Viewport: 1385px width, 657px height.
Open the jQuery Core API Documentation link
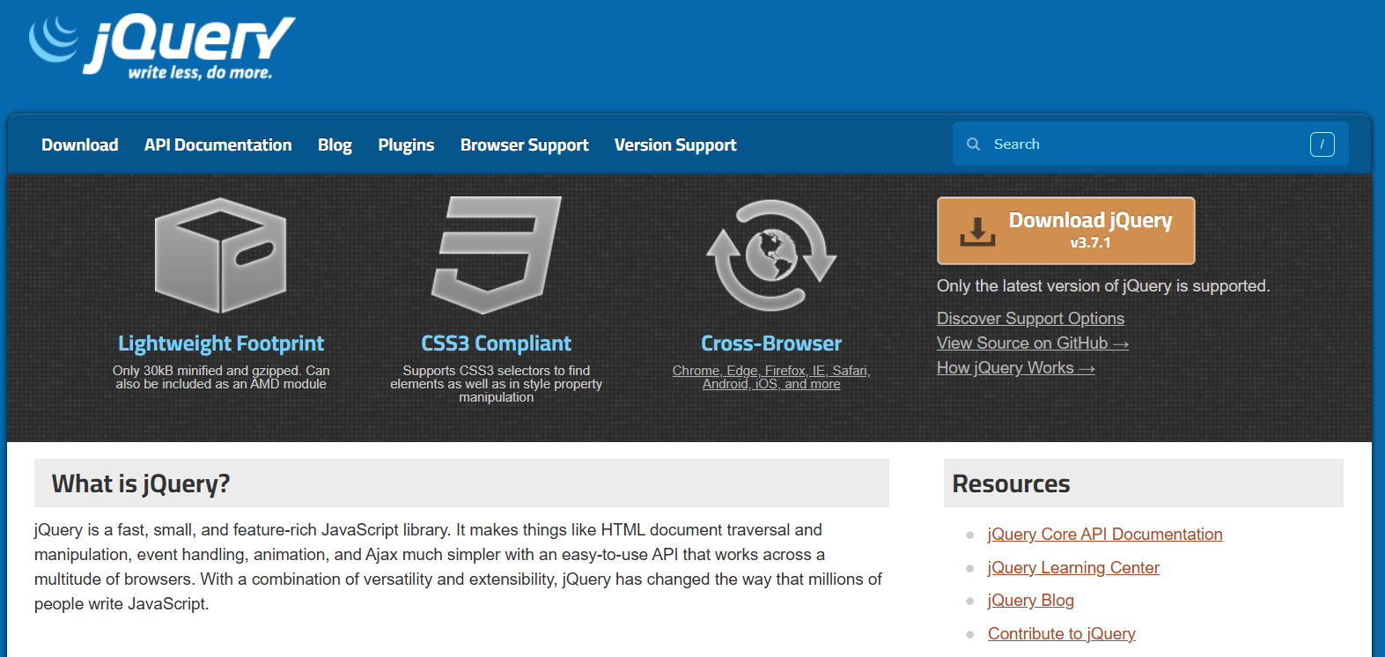pyautogui.click(x=1105, y=535)
